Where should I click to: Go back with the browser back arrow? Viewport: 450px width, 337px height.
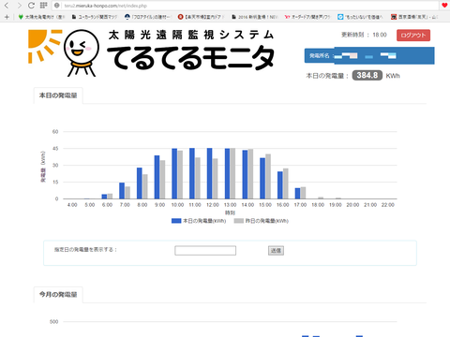click(x=7, y=6)
